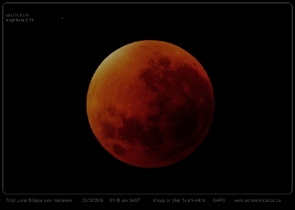The height and width of the screenshot is (210, 295).
Task: Click the 01:45 am SAST time text
Action: click(x=125, y=200)
